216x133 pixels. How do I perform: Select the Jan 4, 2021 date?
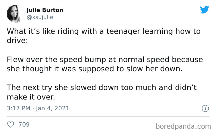click(52, 108)
